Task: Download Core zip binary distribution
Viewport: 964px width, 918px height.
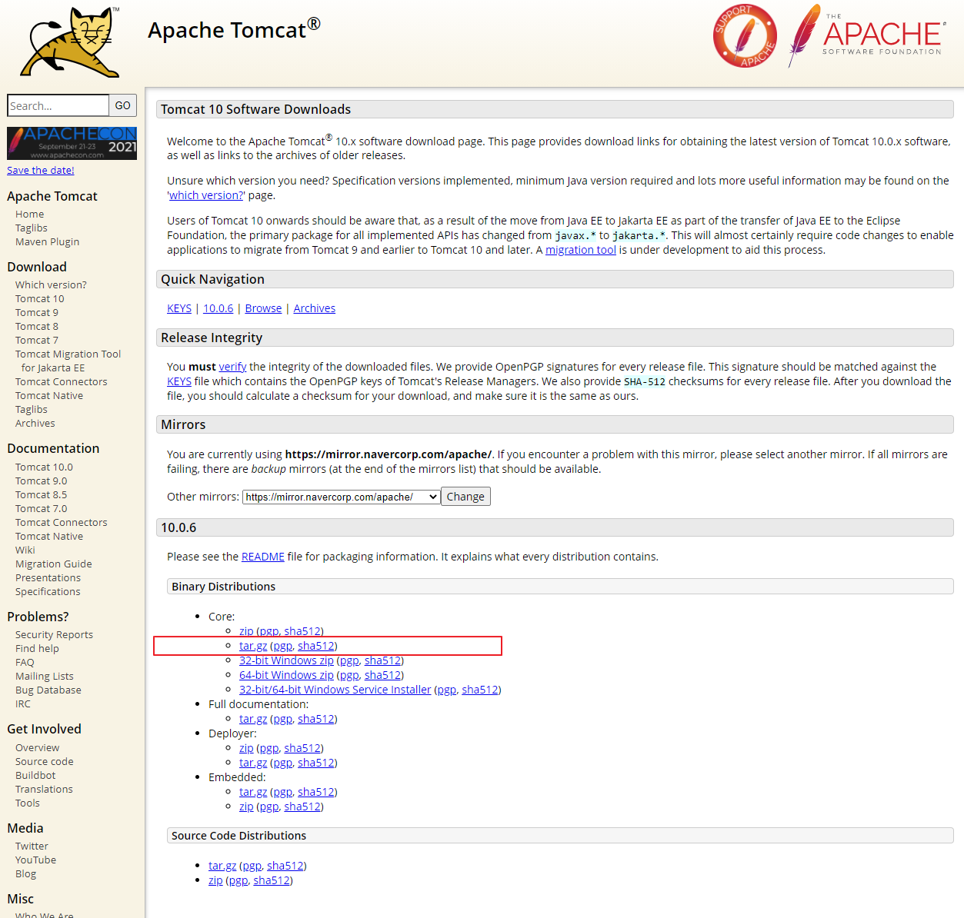Action: 246,631
